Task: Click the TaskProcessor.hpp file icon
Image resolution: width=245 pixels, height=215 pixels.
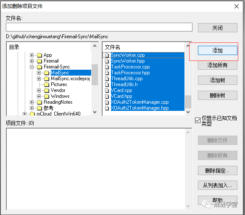Action: point(107,73)
